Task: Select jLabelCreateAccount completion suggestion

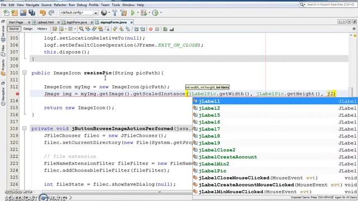Action: point(275,157)
